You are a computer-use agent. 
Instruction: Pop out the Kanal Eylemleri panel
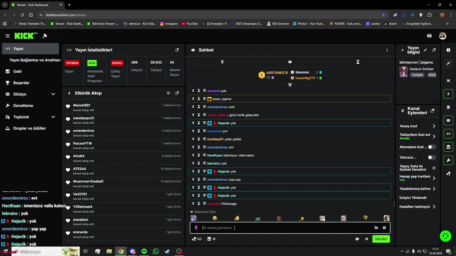coord(432,111)
